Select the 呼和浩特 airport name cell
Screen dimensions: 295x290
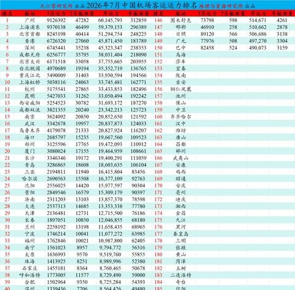click(29, 275)
